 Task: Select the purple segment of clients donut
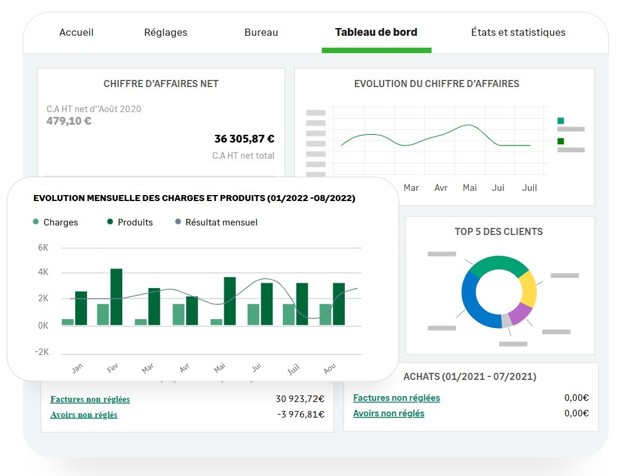tap(520, 313)
